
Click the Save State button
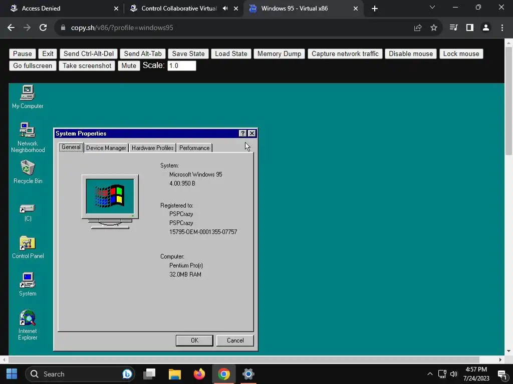[188, 53]
